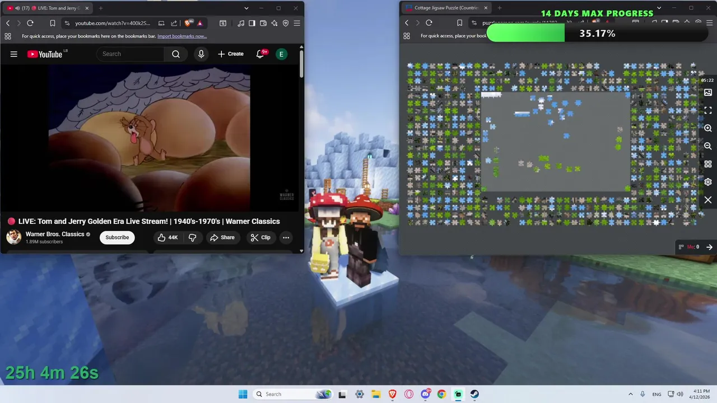717x403 pixels.
Task: Start YouTube voice search with microphone
Action: click(201, 54)
